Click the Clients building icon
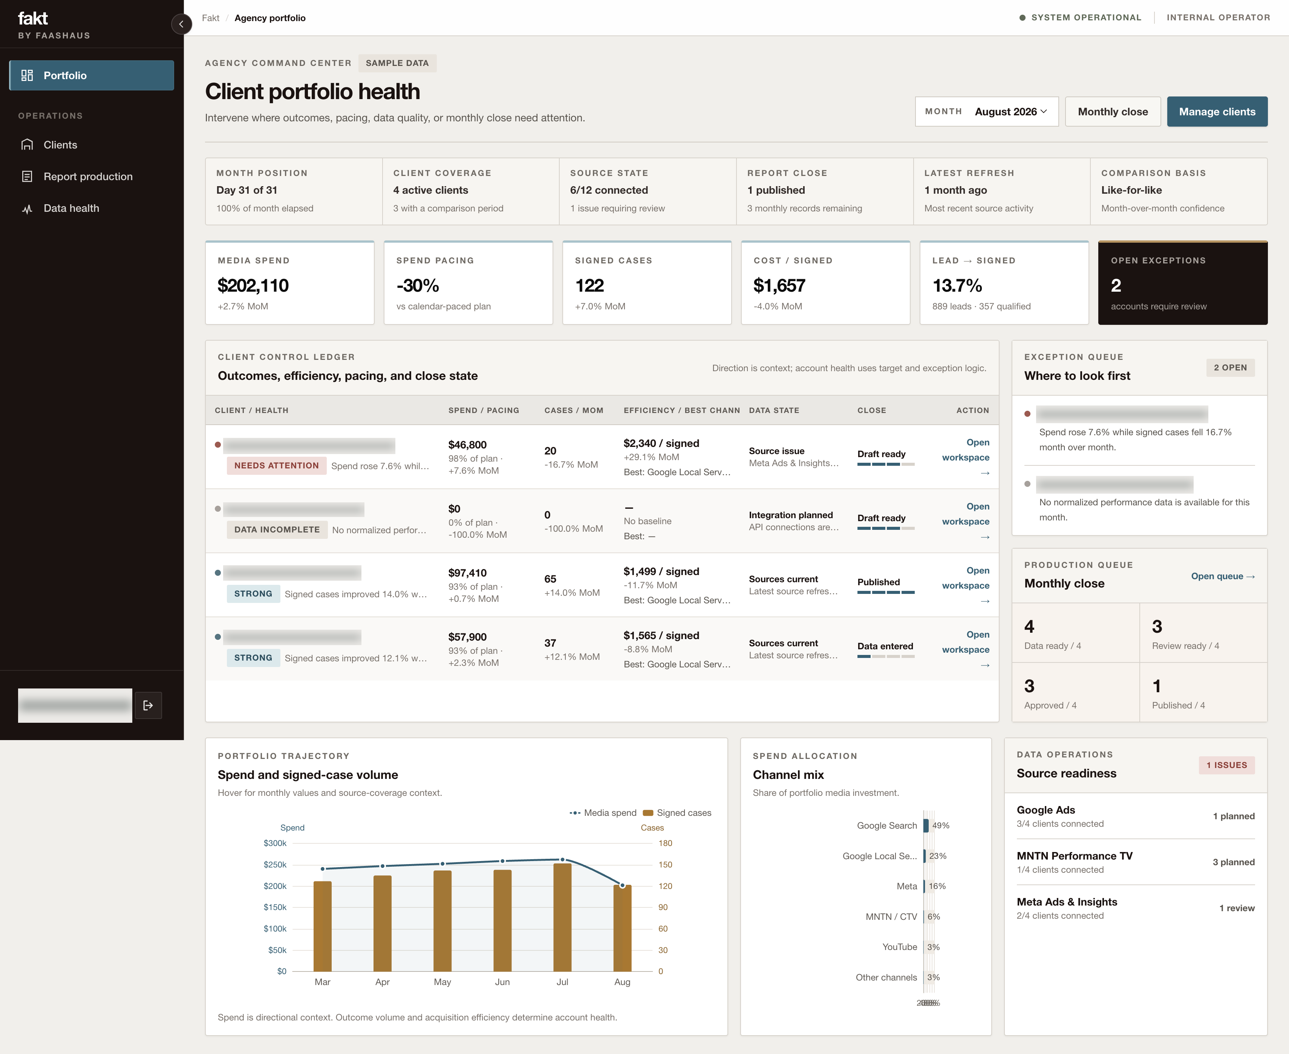 point(27,144)
